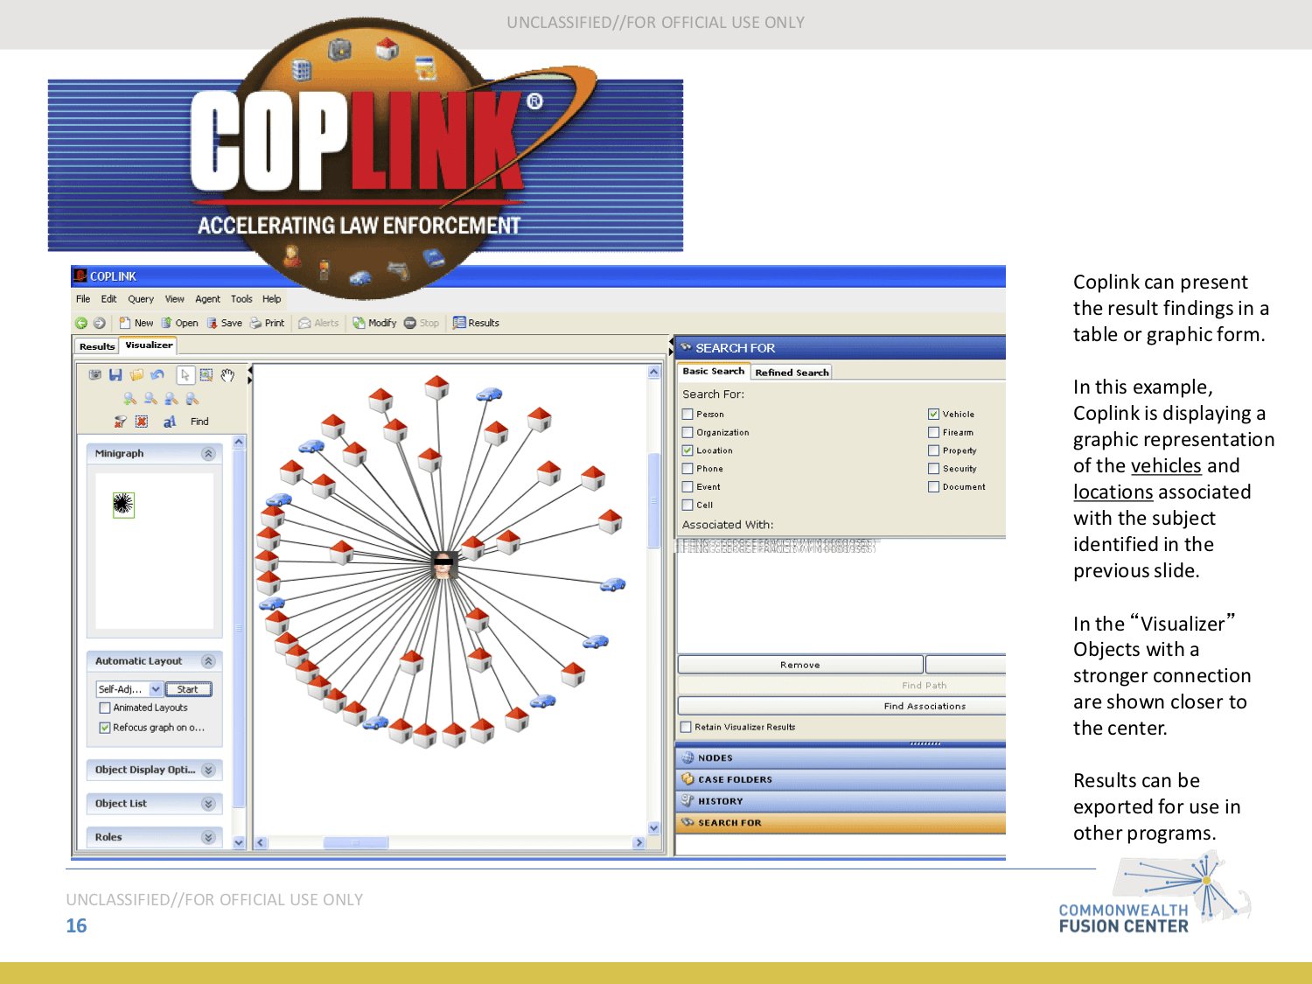Uncheck the Location checkbox
1312x984 pixels.
[687, 450]
